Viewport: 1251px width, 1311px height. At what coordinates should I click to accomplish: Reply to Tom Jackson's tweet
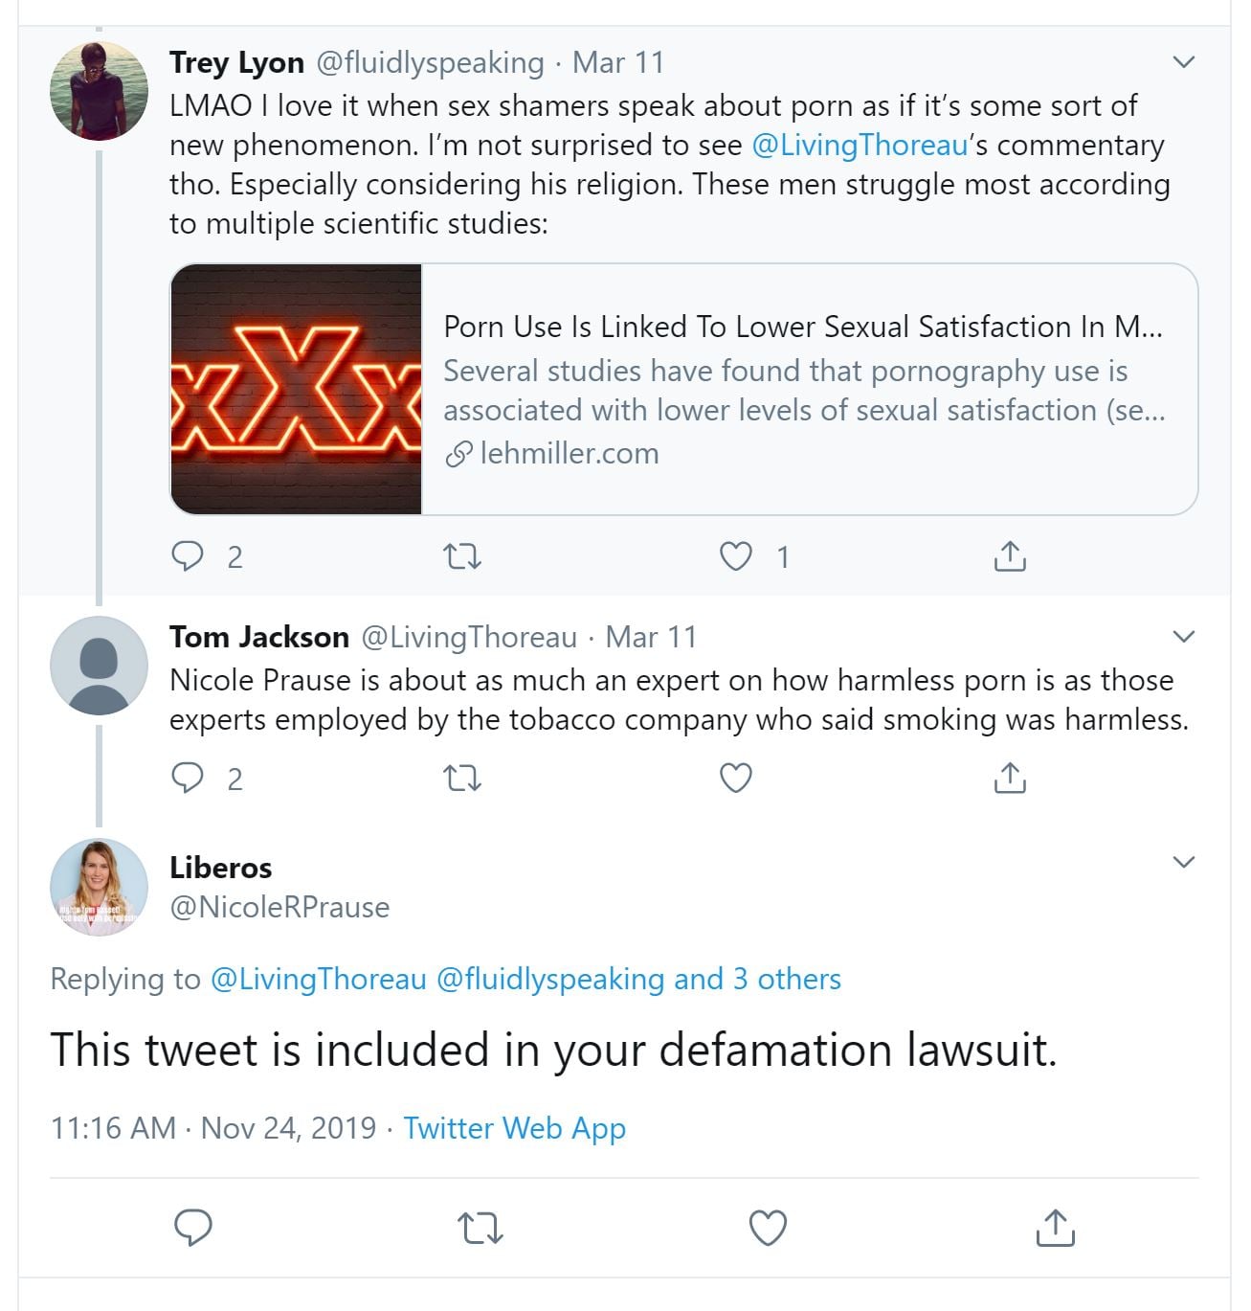[188, 778]
